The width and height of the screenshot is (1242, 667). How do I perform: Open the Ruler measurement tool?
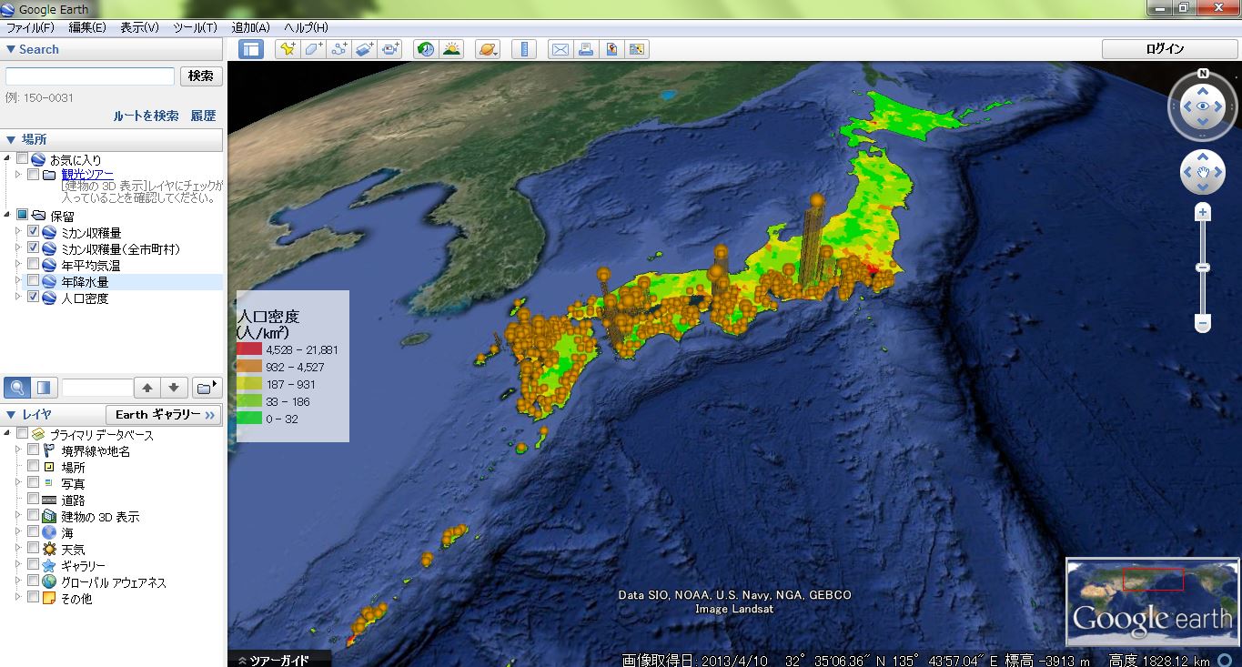point(523,49)
